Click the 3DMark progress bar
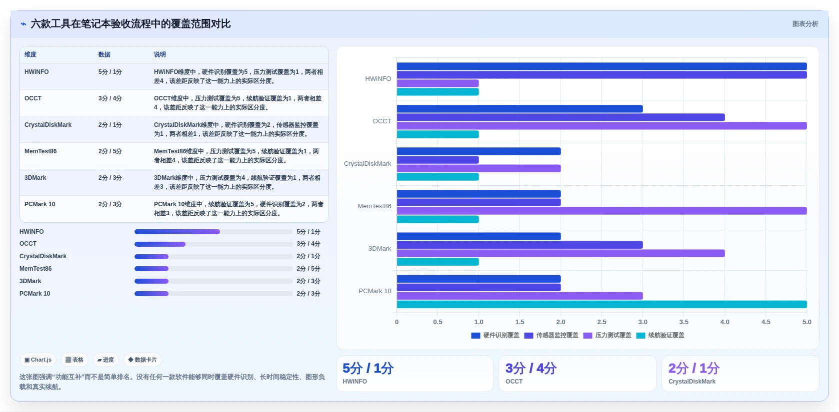The width and height of the screenshot is (839, 412). click(213, 281)
